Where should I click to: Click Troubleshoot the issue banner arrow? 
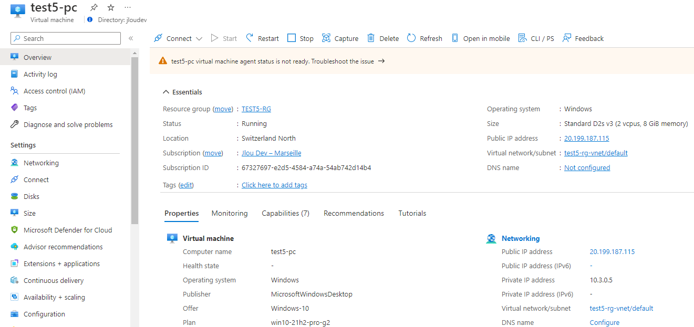(381, 61)
